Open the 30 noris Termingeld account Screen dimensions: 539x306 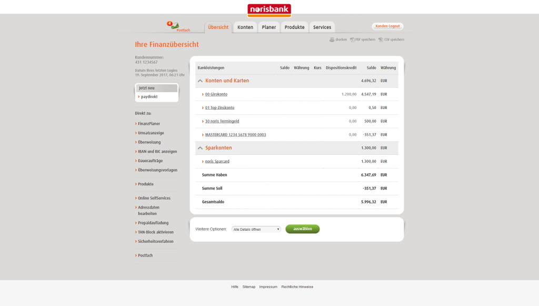click(x=222, y=121)
